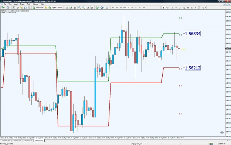The width and height of the screenshot is (231, 145).
Task: Switch chart to candlesticks mode
Action: point(71,7)
